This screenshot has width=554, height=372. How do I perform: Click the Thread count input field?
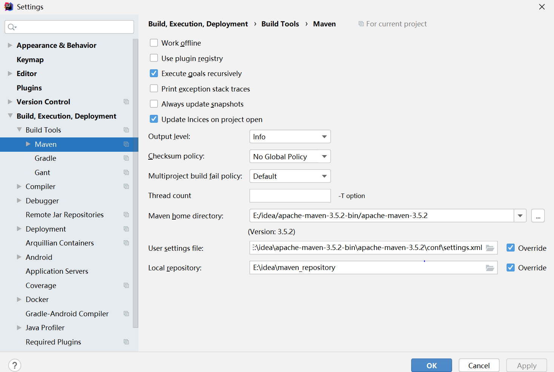click(290, 196)
